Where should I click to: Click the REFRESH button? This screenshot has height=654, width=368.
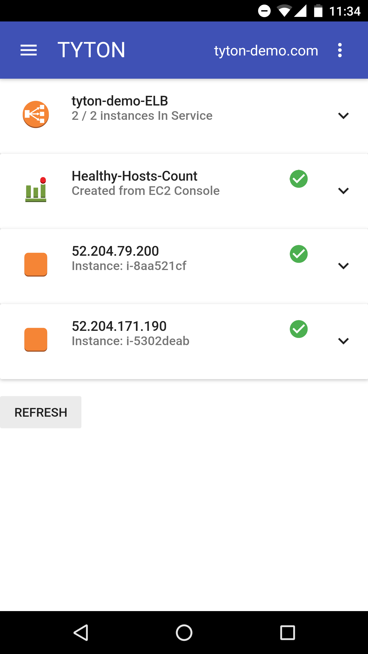(x=41, y=412)
